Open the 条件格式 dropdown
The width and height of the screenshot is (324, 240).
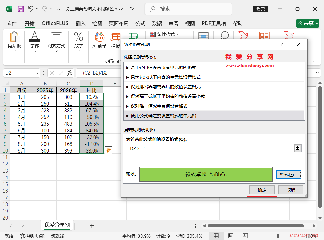point(164,34)
